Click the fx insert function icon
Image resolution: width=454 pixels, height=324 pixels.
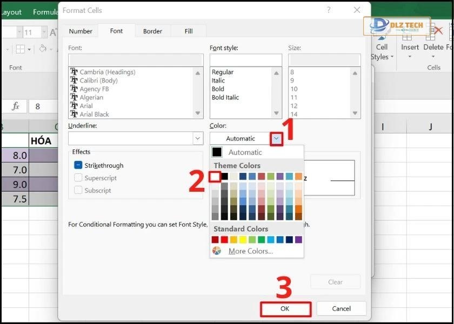coord(16,106)
